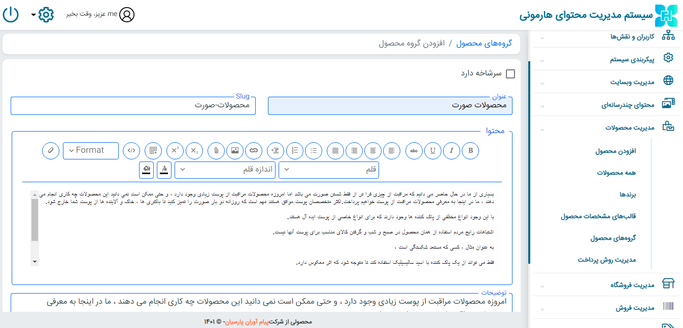Select 'برندها' from the sidebar menu
Screen dimensions: 683x328
tap(627, 194)
